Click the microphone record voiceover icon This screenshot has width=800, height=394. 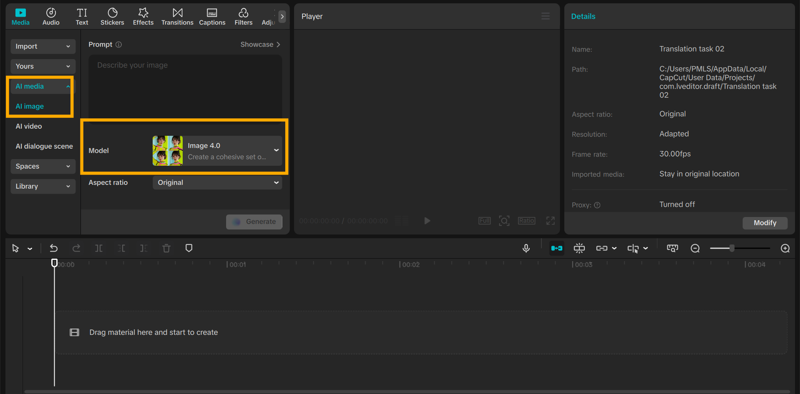(x=526, y=248)
